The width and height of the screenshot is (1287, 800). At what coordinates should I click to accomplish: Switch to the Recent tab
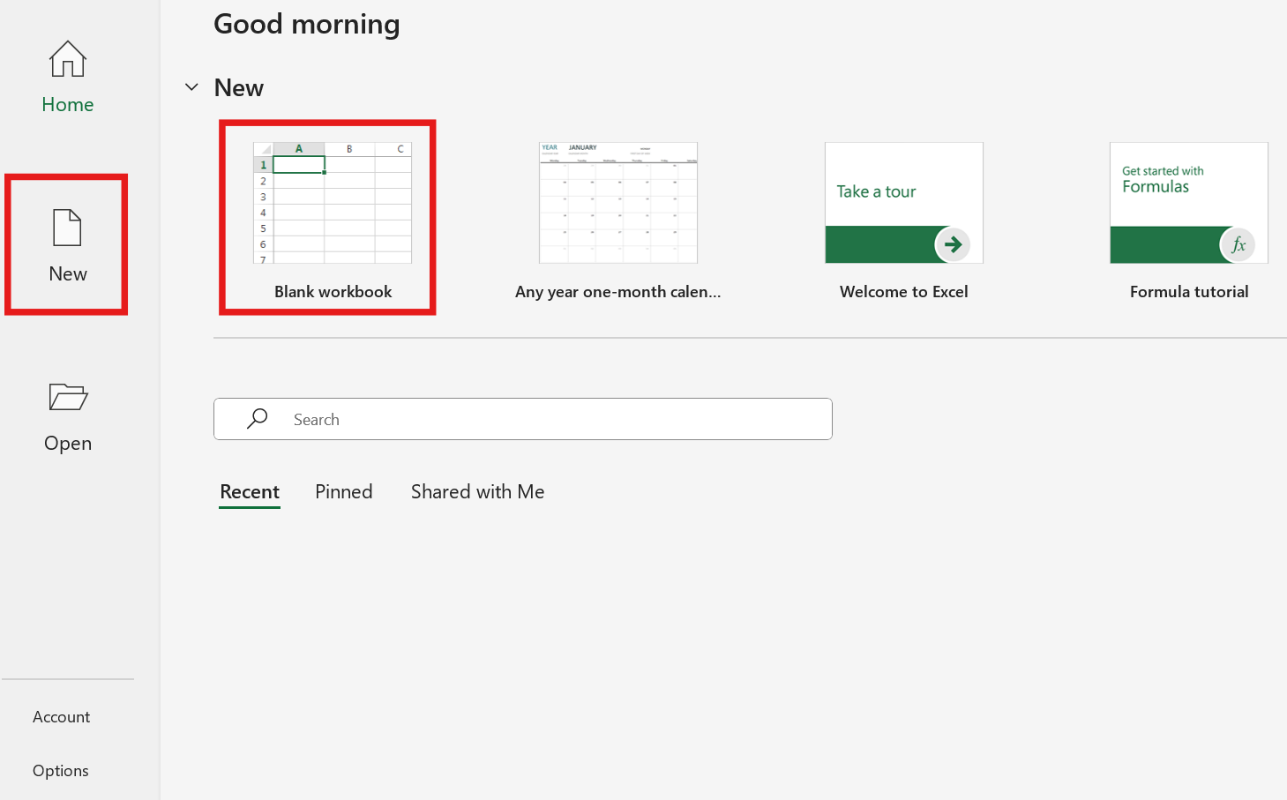(250, 492)
